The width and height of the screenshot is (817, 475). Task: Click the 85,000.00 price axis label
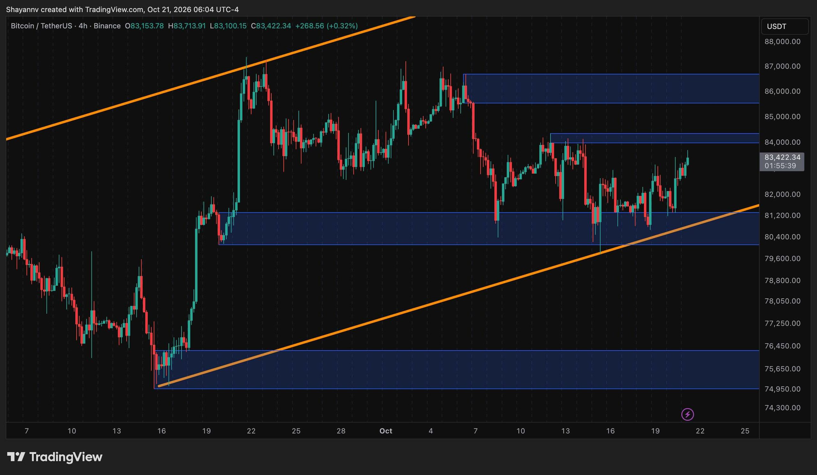click(x=782, y=117)
